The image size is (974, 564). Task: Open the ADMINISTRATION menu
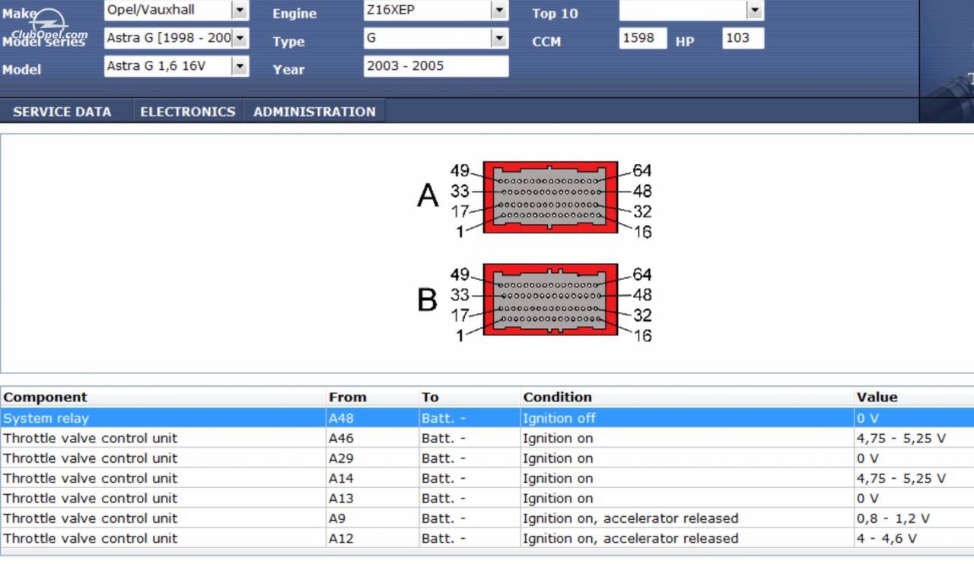pyautogui.click(x=314, y=112)
